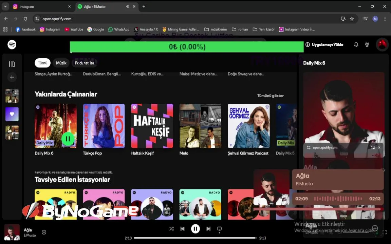This screenshot has width=391, height=244.
Task: Mute audio on the Spotify tab
Action: pos(127,6)
